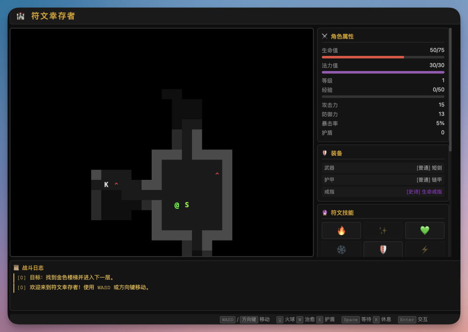
Task: Trigger the shield rune skill
Action: tap(383, 249)
